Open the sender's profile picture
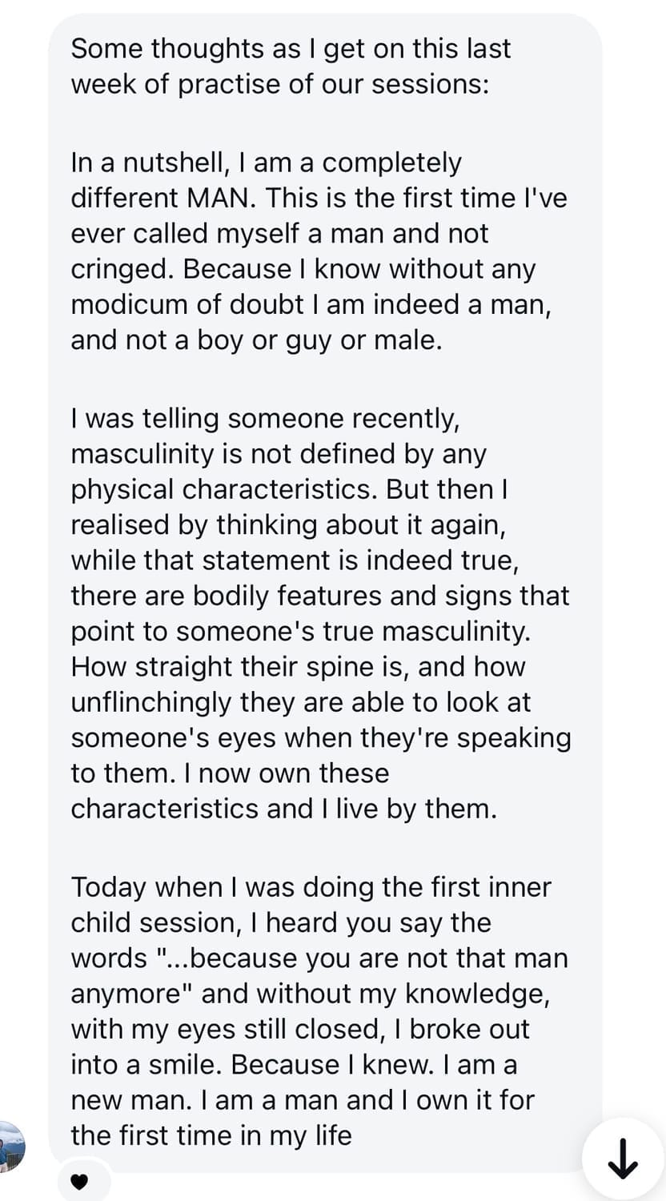Image resolution: width=666 pixels, height=1201 pixels. click(11, 1145)
